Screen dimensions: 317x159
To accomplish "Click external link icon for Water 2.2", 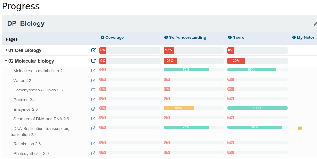I will [x=93, y=80].
